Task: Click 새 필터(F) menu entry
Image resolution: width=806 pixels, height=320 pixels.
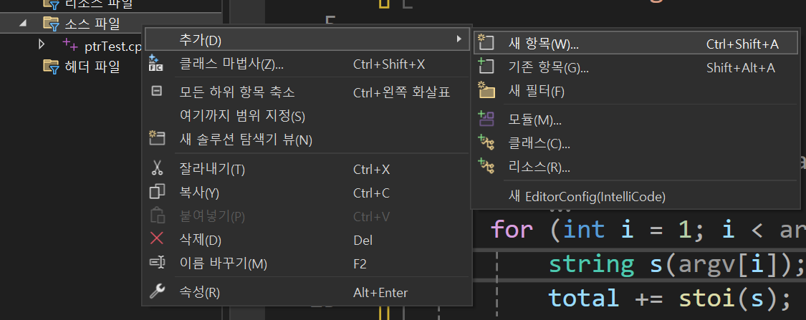Action: (636, 92)
